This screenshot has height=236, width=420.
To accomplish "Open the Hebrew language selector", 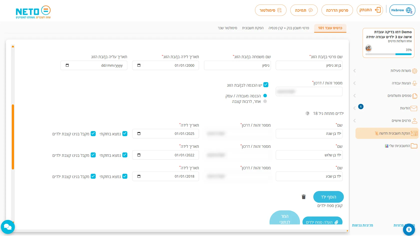I will tap(402, 10).
